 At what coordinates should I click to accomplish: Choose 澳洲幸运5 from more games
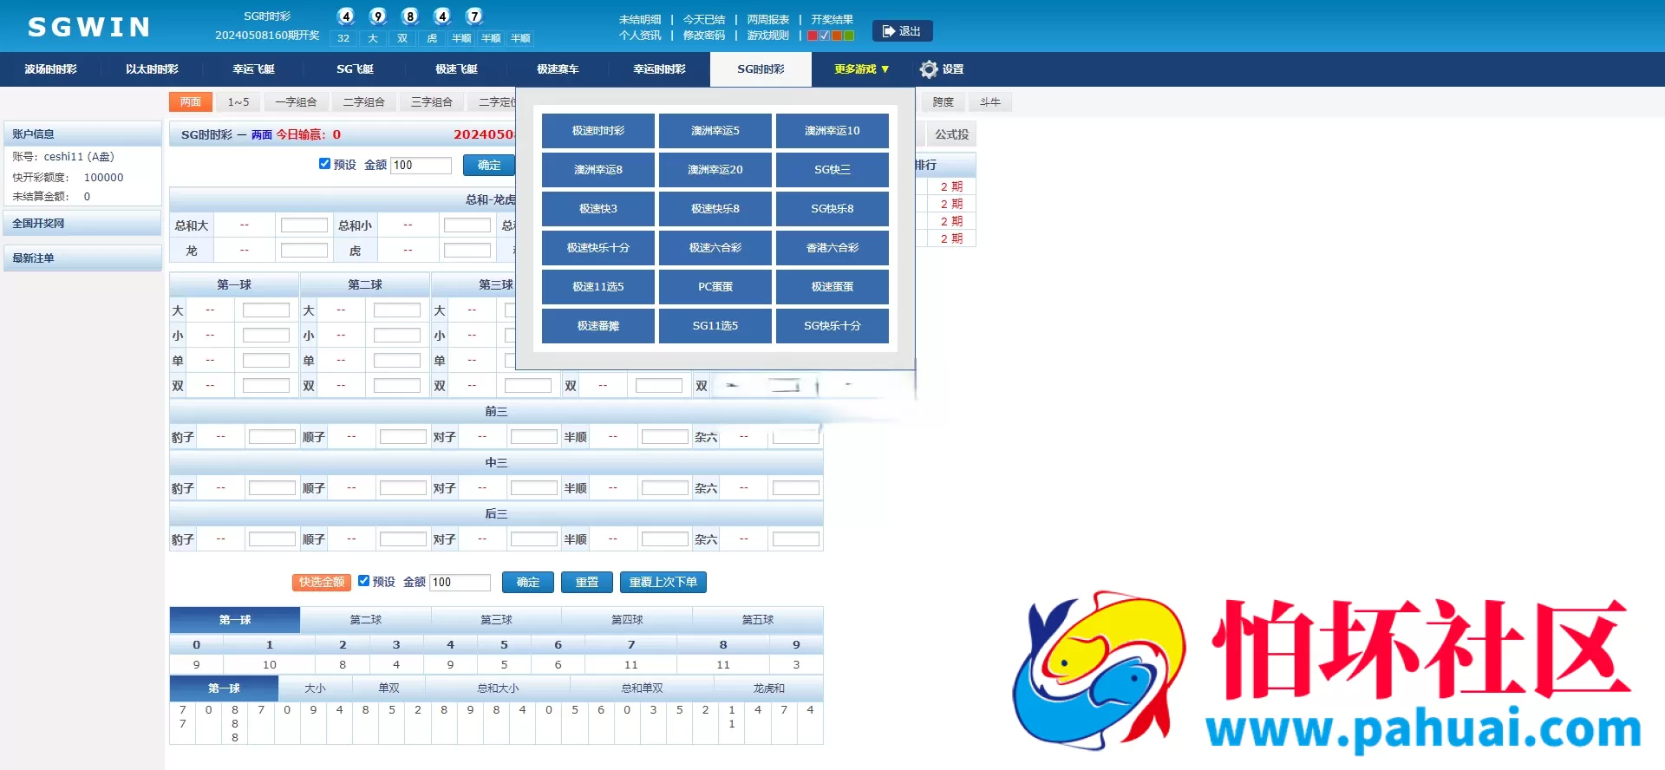715,131
